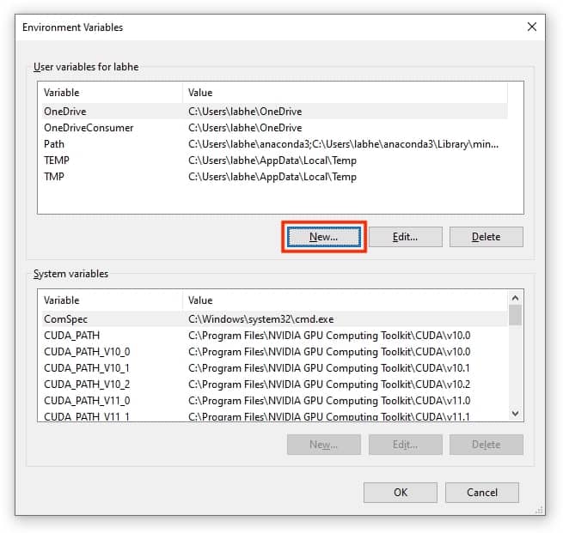The width and height of the screenshot is (563, 533).
Task: Click OneDriveConsumer's C:\Users\labhe\OneDrive value
Action: 245,128
